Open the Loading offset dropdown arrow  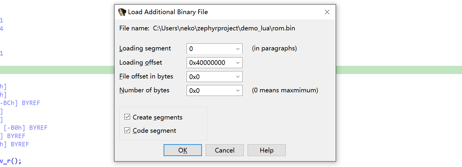pyautogui.click(x=238, y=63)
